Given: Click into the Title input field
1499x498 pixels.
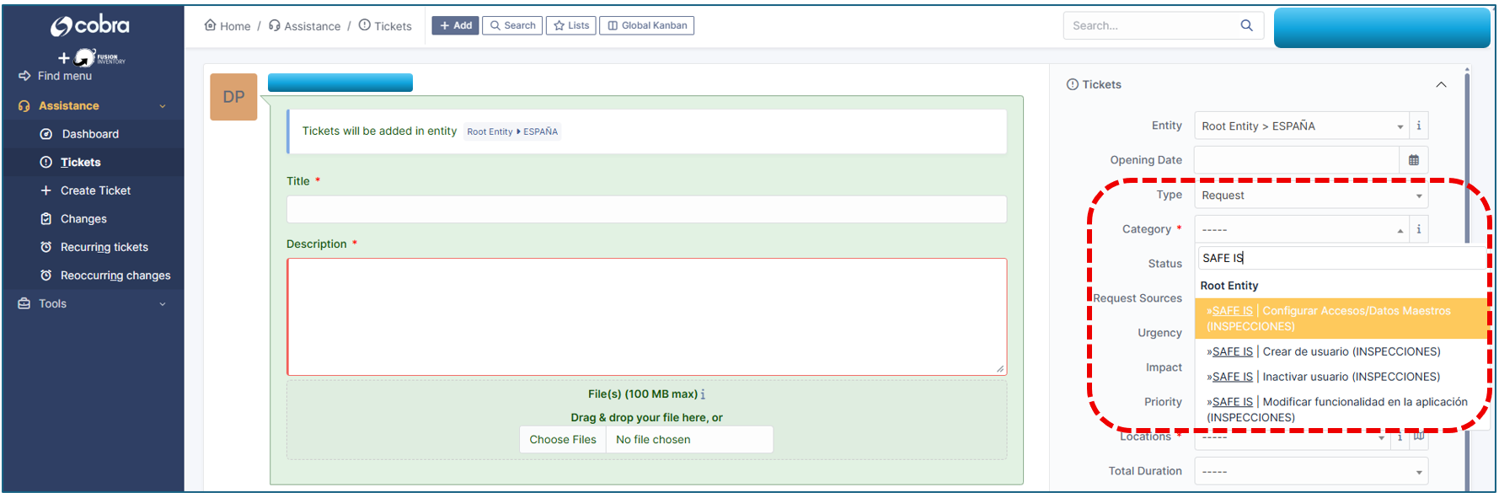Looking at the screenshot, I should point(645,210).
